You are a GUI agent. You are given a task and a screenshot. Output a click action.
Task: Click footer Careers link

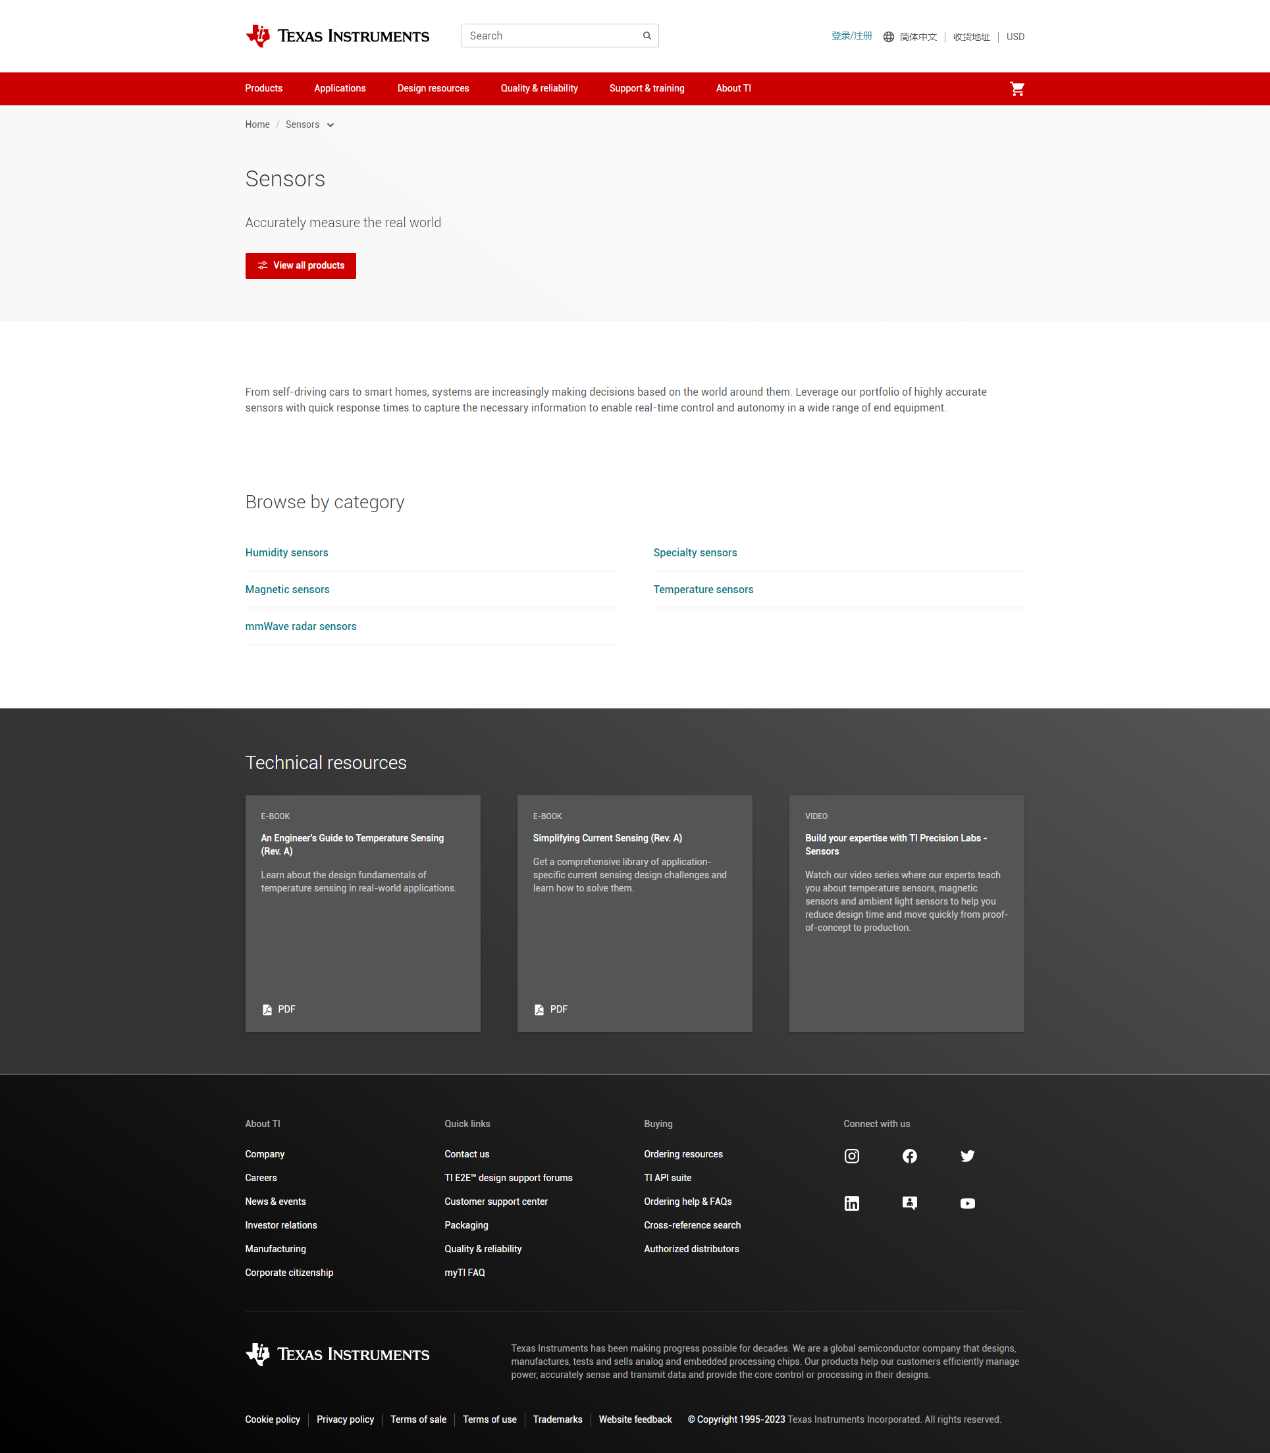(x=261, y=1178)
